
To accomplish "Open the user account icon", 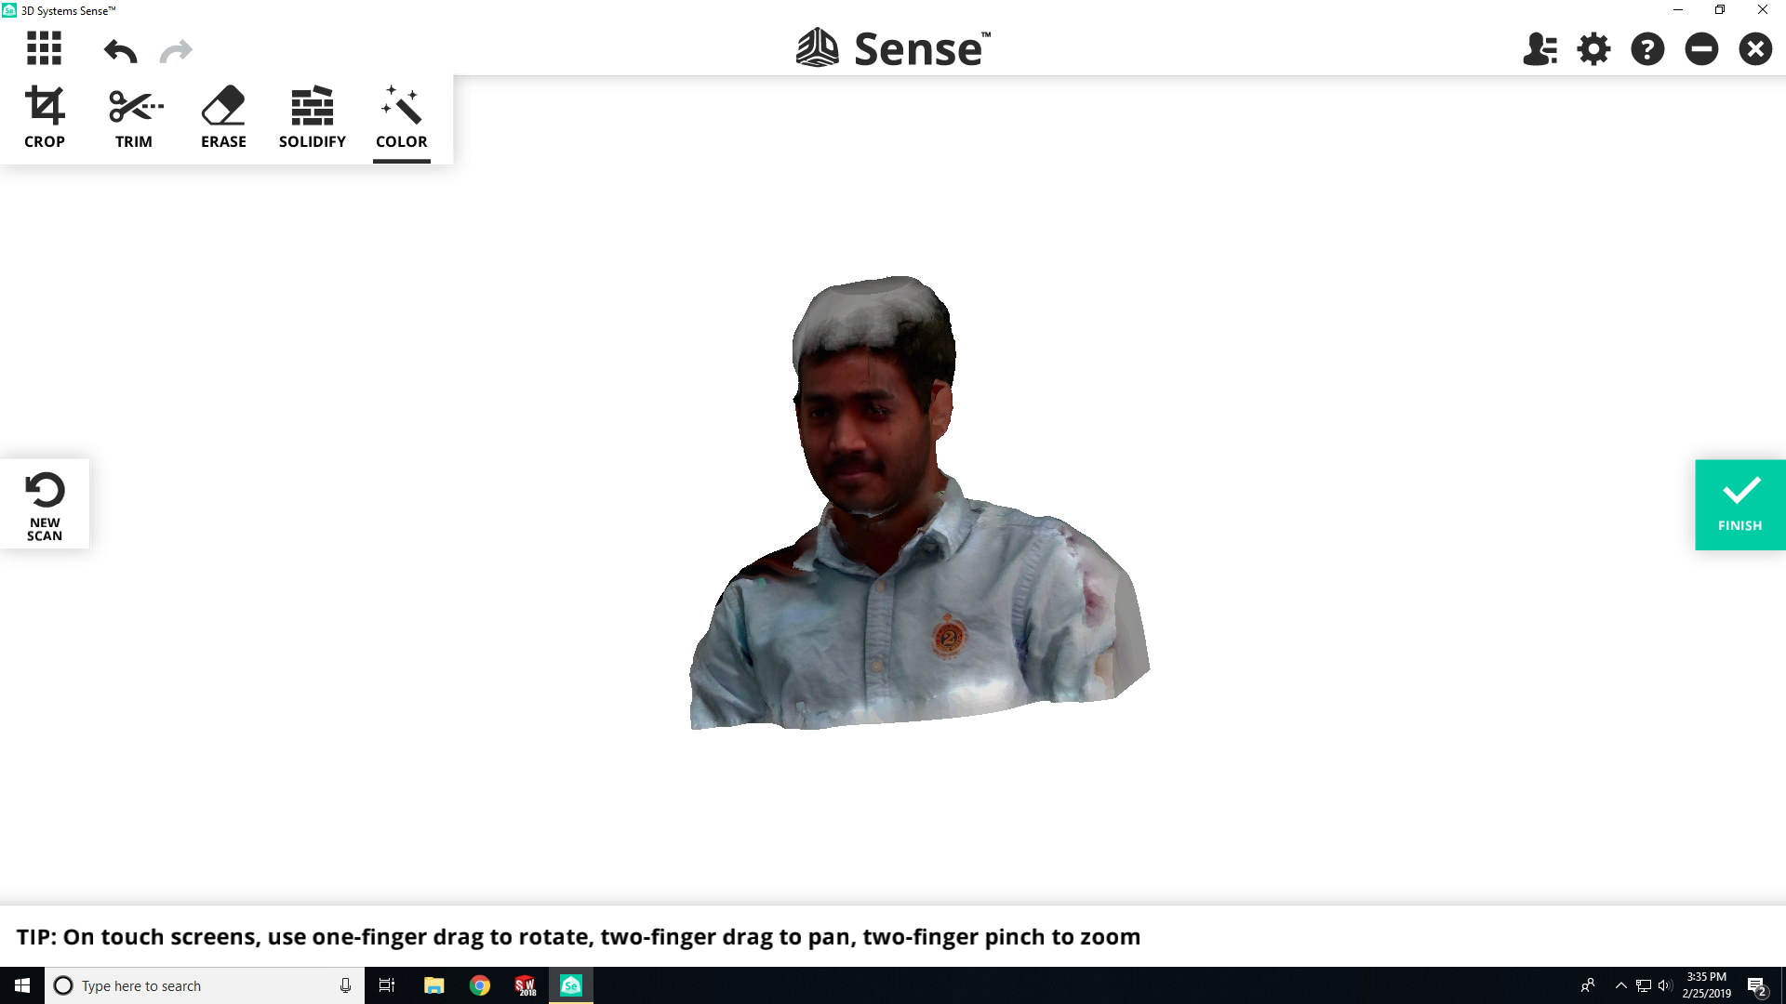I will coord(1539,49).
